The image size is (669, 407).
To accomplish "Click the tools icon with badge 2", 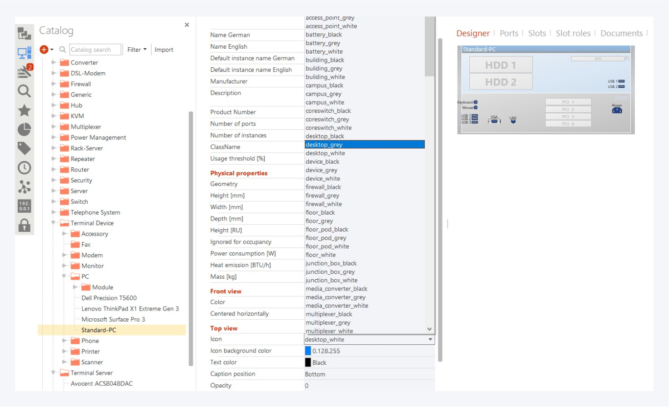I will pyautogui.click(x=25, y=71).
